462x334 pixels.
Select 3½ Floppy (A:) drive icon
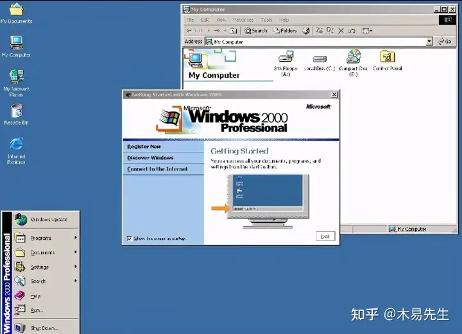[286, 63]
